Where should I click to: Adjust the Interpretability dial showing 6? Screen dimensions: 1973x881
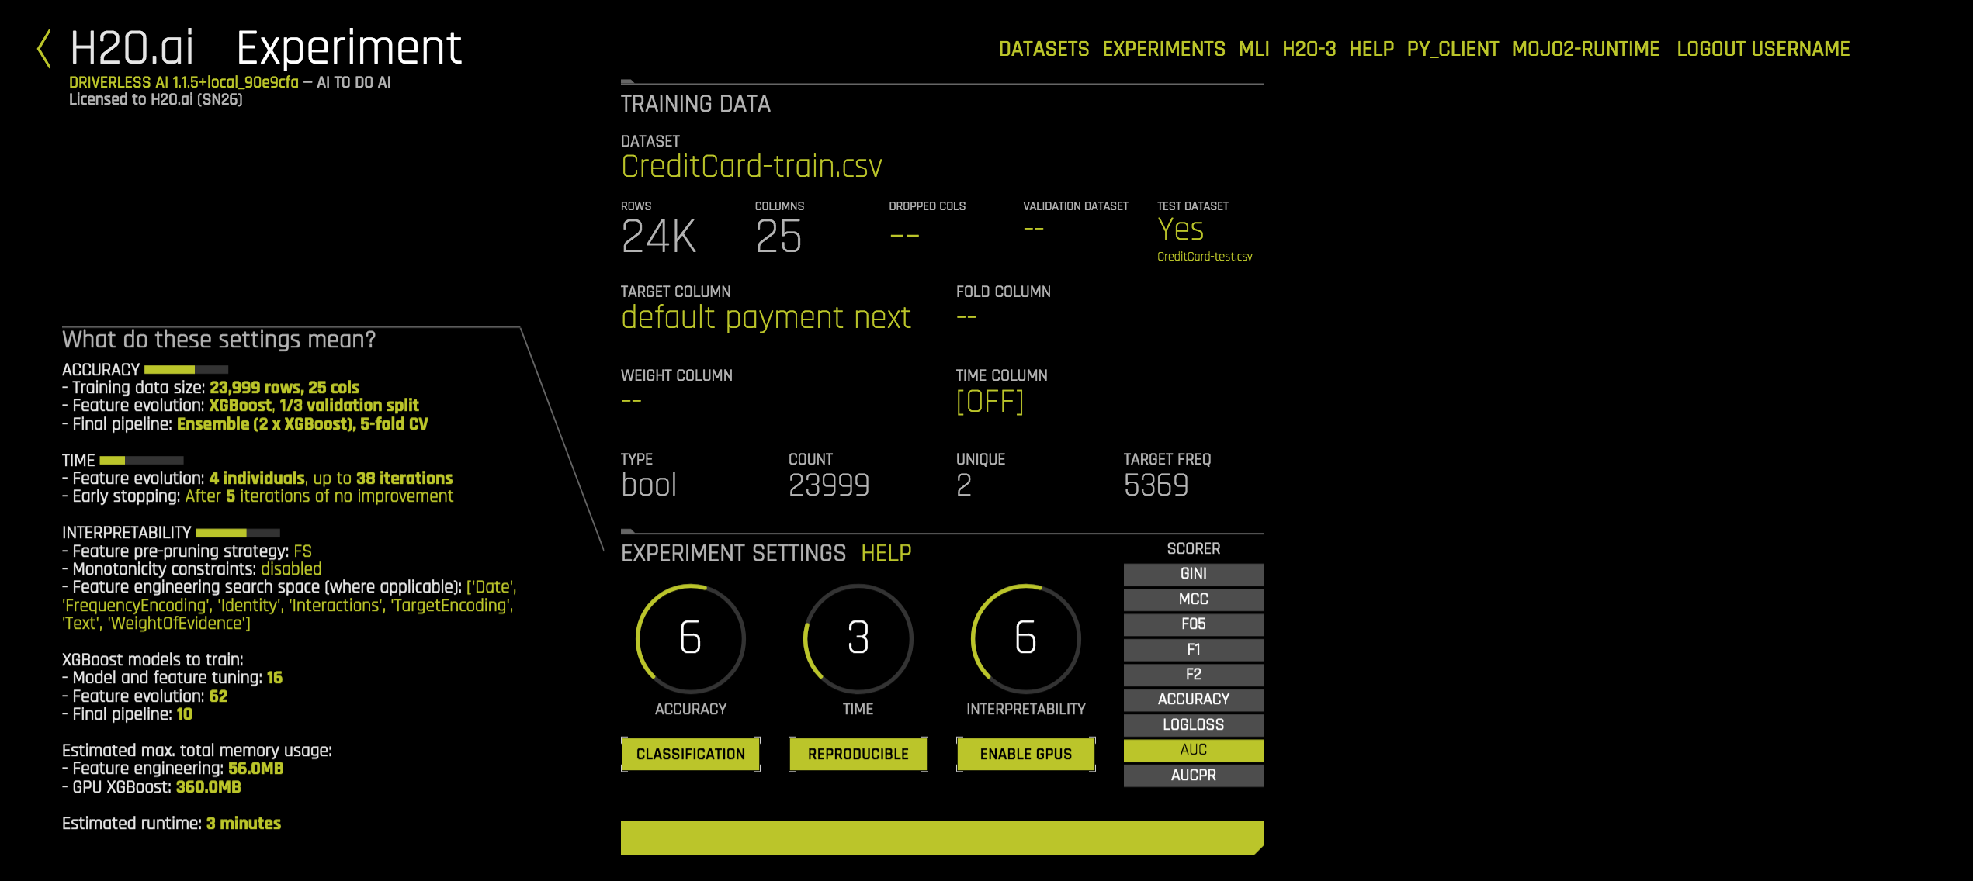point(1025,638)
